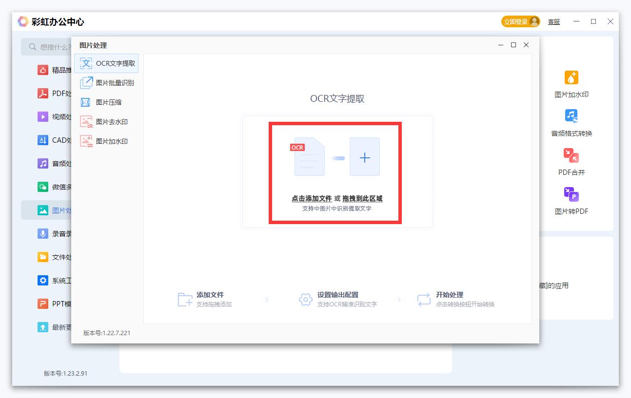
Task: Click the 添加文件 step label
Action: (x=210, y=295)
